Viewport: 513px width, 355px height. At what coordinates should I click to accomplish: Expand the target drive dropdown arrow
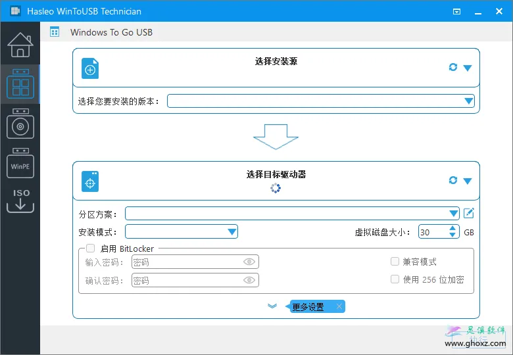(x=468, y=181)
